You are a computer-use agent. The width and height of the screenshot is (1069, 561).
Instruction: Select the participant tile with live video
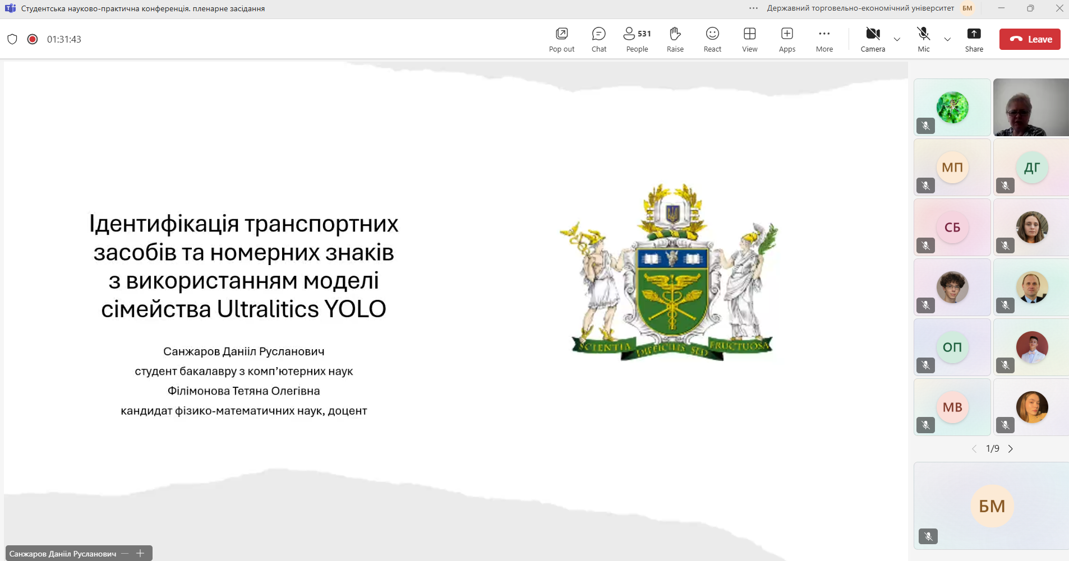(x=1031, y=107)
